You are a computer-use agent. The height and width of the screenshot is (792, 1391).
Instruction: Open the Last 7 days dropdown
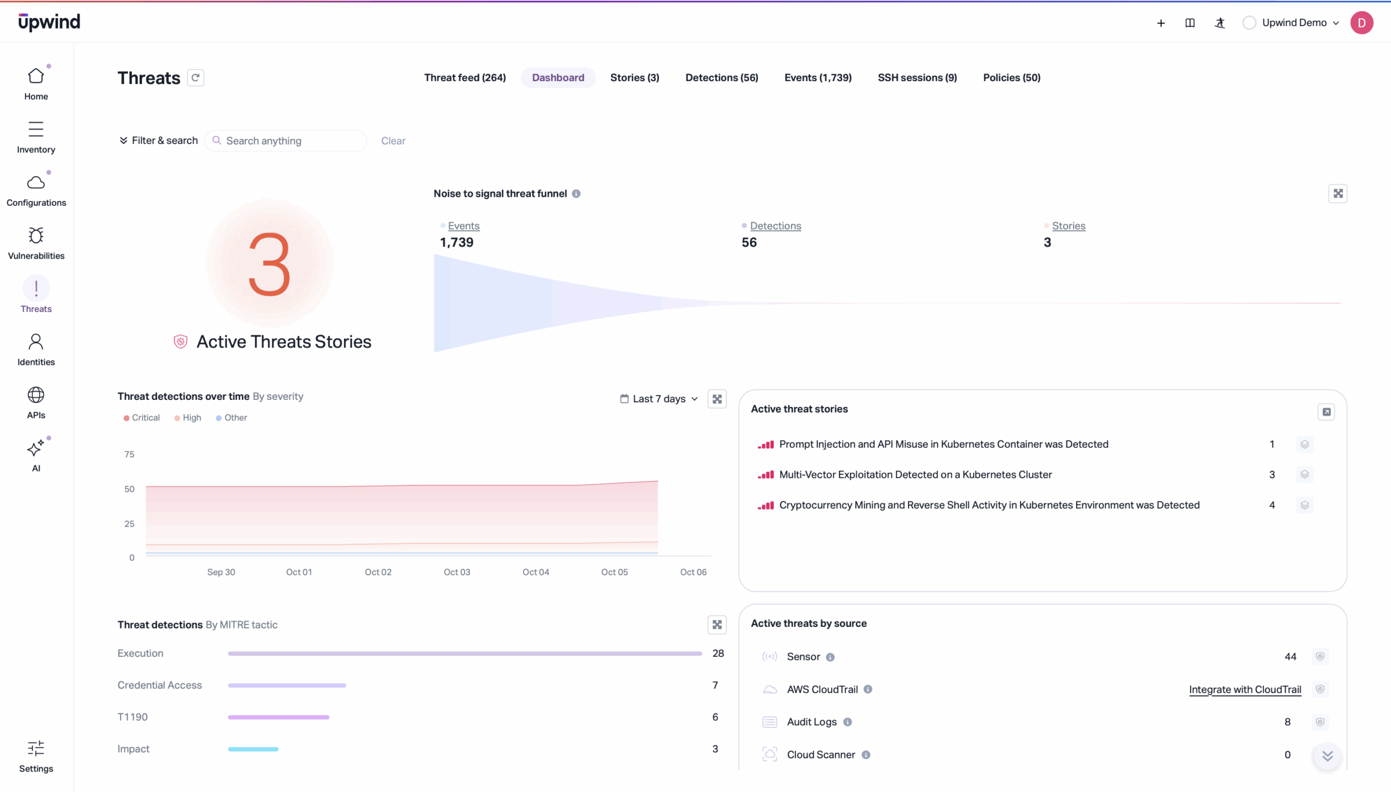click(x=659, y=399)
